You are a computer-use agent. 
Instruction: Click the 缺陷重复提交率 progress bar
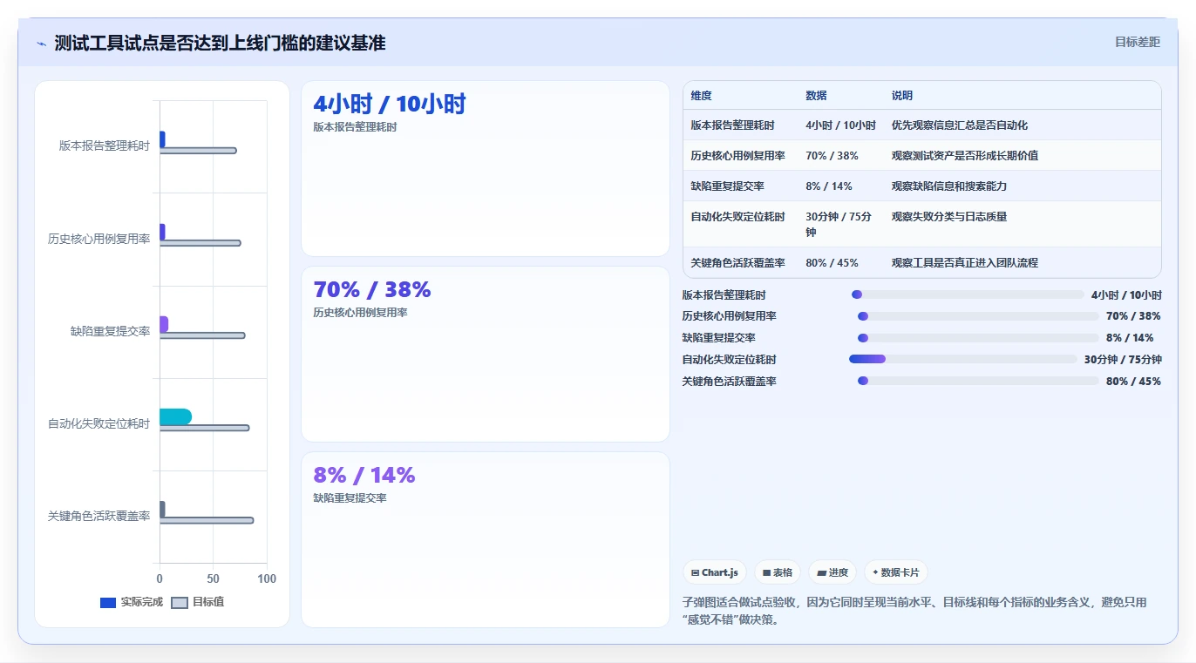(978, 338)
